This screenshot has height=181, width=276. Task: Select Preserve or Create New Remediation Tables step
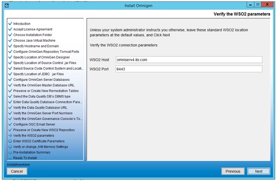(x=46, y=91)
